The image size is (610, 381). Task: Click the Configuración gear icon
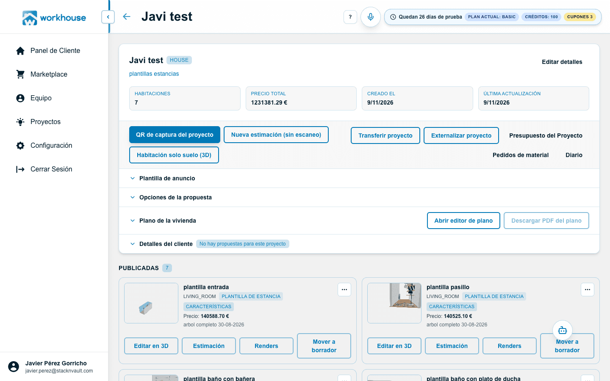(20, 146)
